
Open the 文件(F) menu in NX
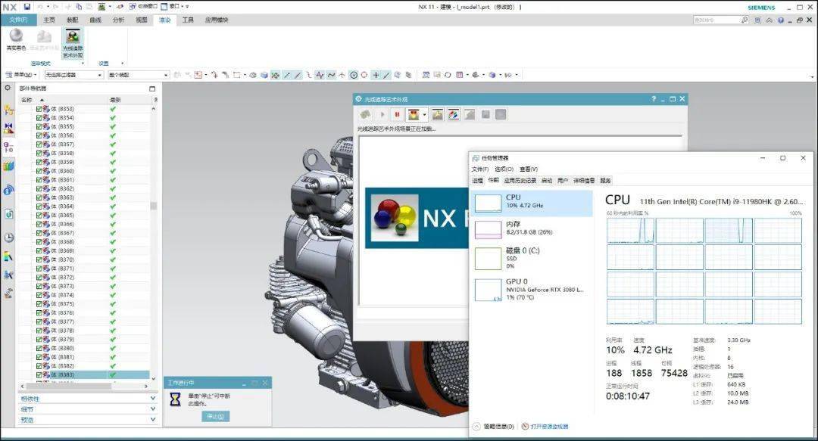[18, 20]
